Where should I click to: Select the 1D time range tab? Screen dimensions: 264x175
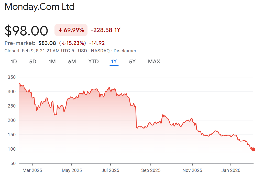pyautogui.click(x=14, y=62)
